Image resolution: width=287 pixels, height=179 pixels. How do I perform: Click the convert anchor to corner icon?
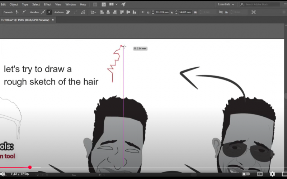pos(17,12)
